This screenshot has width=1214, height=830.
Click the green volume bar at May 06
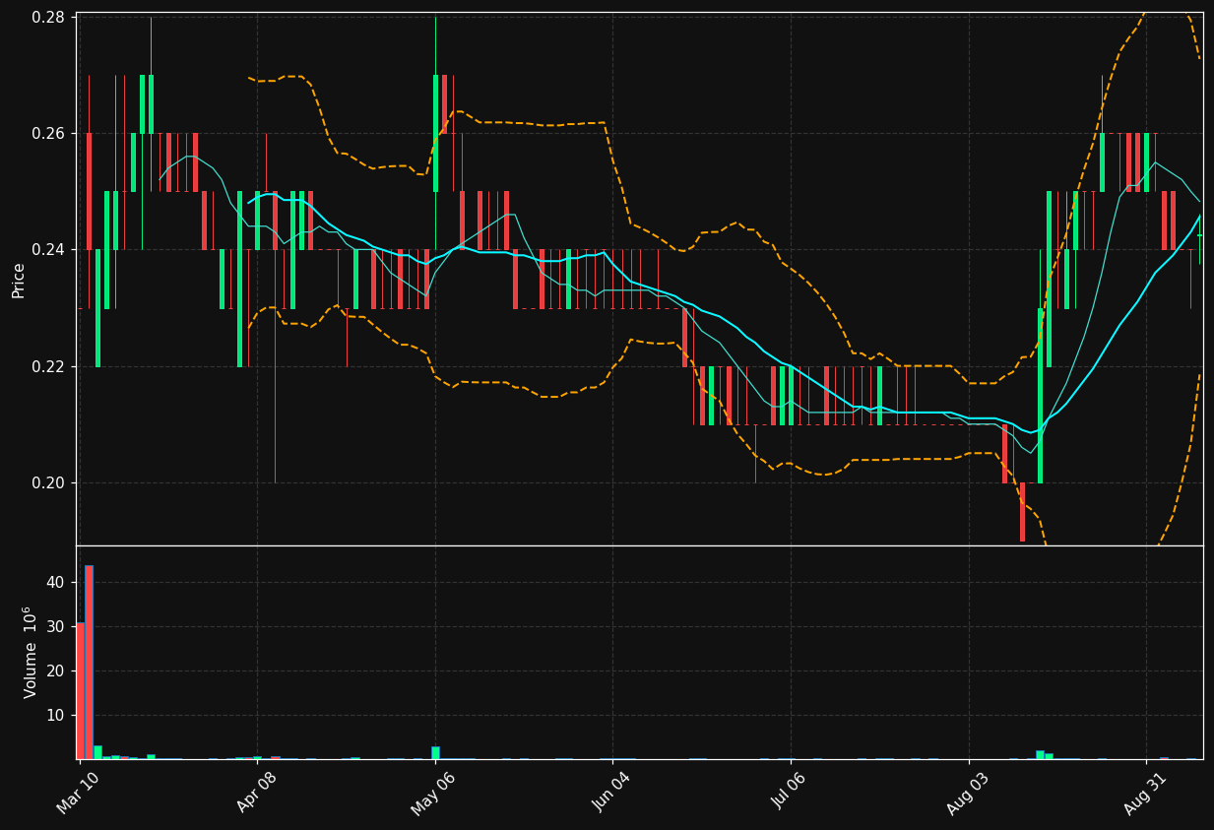point(435,752)
